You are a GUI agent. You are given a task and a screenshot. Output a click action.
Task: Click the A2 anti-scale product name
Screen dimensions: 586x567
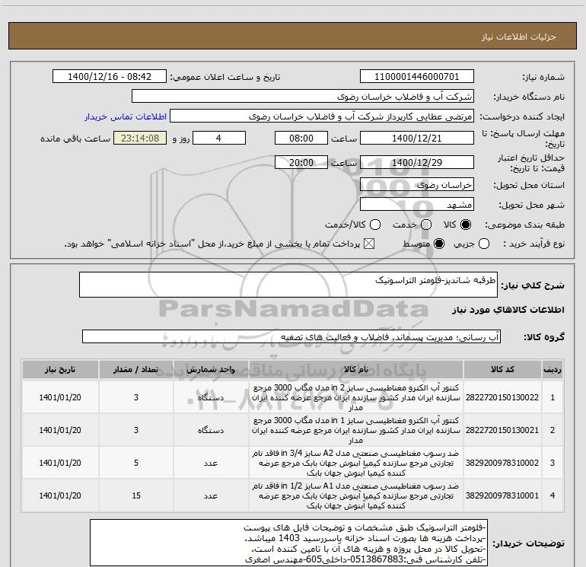(x=356, y=463)
